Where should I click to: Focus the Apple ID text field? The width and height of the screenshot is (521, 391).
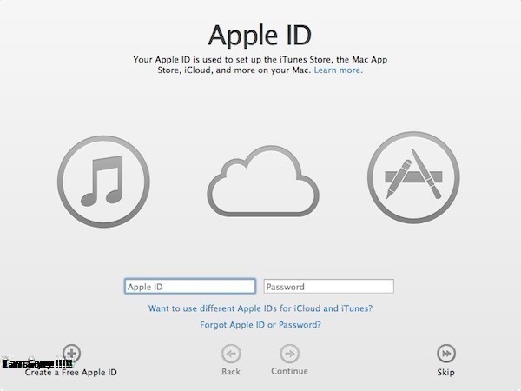point(189,287)
